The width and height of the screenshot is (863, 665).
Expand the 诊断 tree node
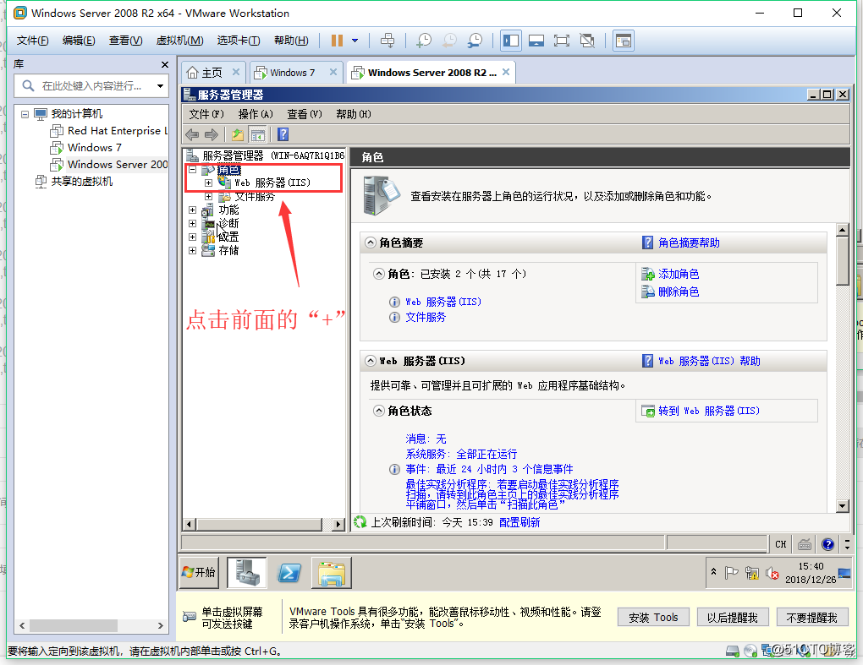click(193, 224)
